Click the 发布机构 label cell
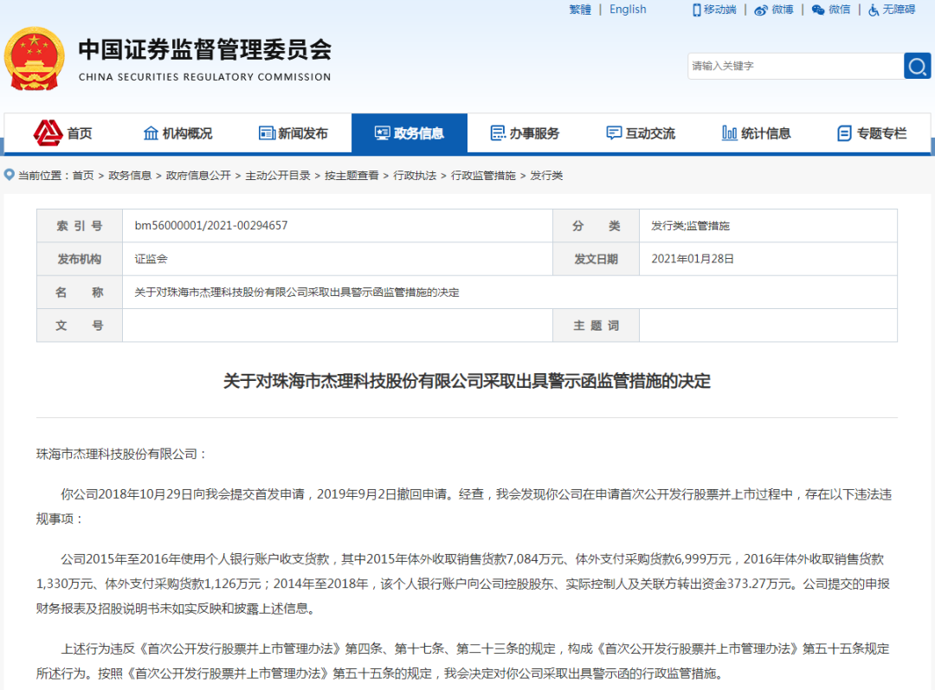 tap(80, 259)
